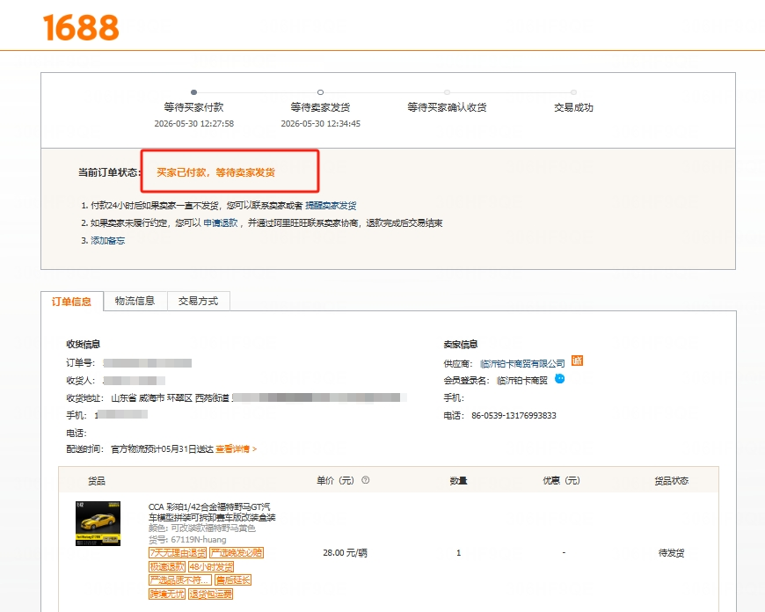
Task: Open the CCA 彩珀 Mustang product title
Action: [x=212, y=512]
